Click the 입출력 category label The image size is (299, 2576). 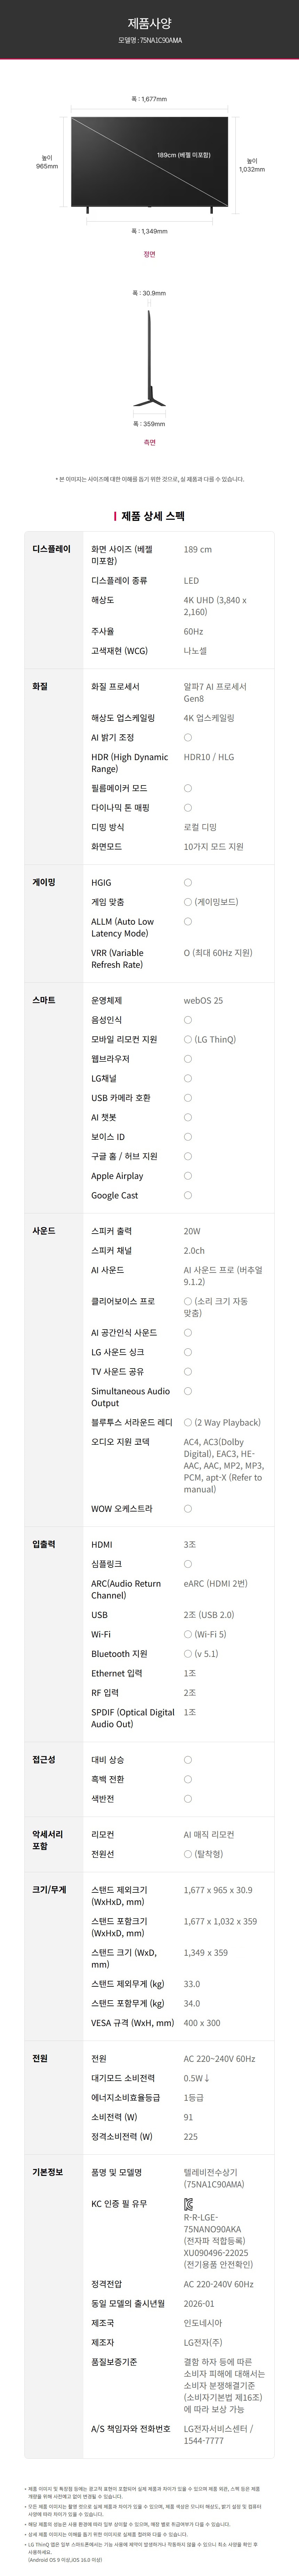point(44,1544)
